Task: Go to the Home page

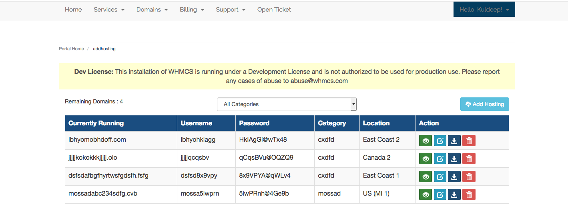Action: (73, 10)
